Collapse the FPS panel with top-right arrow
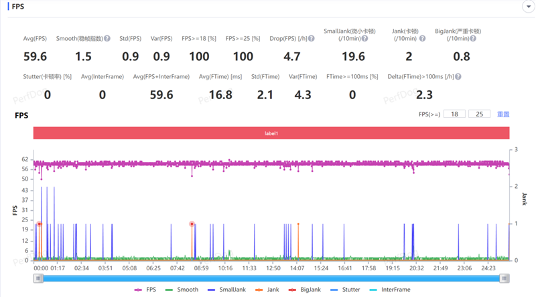 pos(526,6)
